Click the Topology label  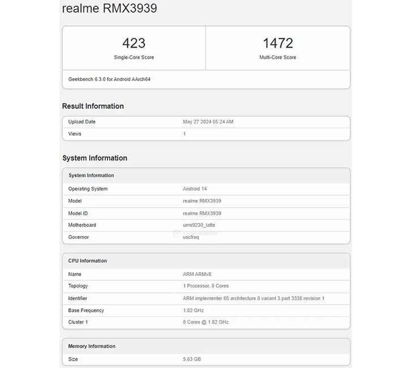(78, 286)
